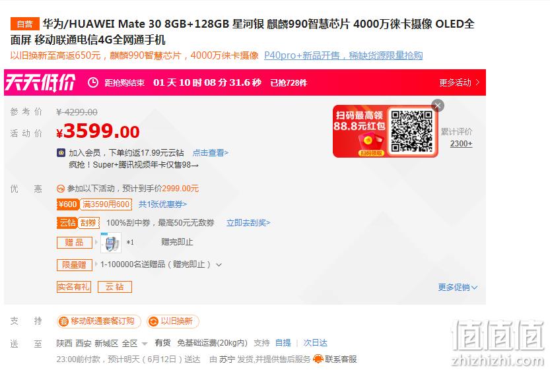Expand the 更多促销 promotions list
Image resolution: width=550 pixels, height=372 pixels.
458,288
